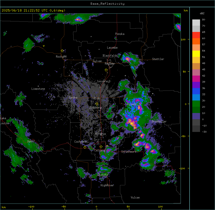Click the right axis -50 km tick label

[x=183, y=136]
